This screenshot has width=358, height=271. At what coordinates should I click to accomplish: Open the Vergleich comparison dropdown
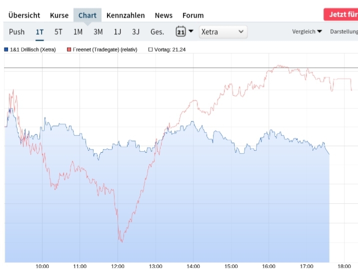click(x=307, y=32)
